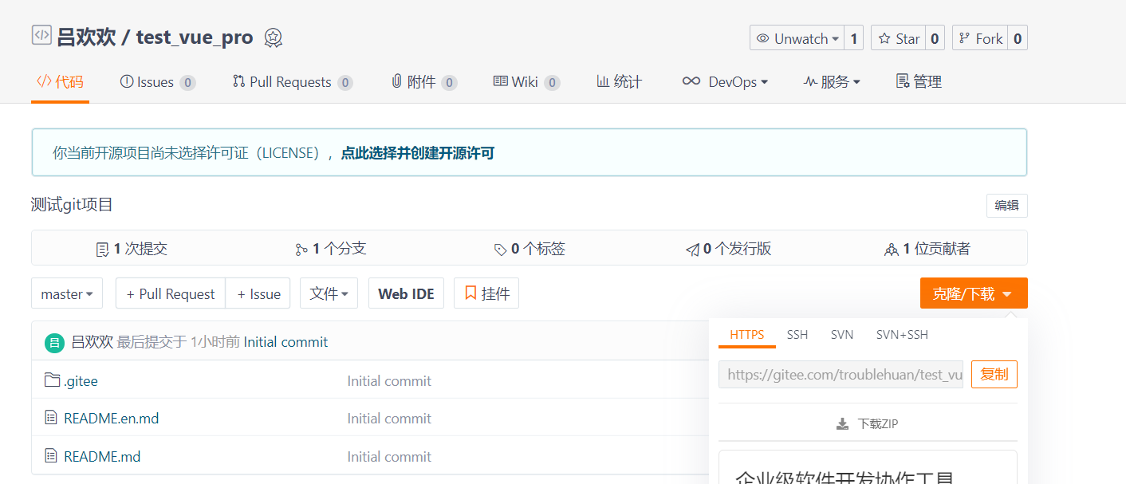Viewport: 1126px width, 484px height.
Task: Click the Star button
Action: coord(899,38)
